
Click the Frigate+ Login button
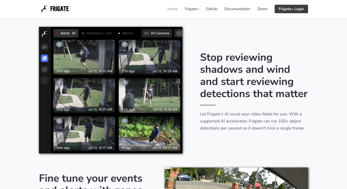[291, 9]
